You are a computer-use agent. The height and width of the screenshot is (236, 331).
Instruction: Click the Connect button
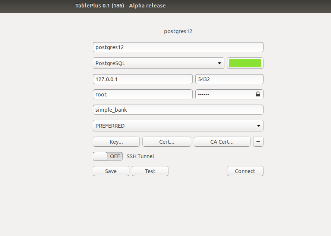245,171
